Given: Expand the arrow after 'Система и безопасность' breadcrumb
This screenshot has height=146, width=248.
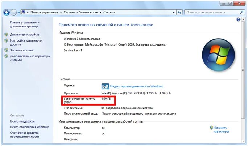Looking at the screenshot, I should click(x=100, y=12).
